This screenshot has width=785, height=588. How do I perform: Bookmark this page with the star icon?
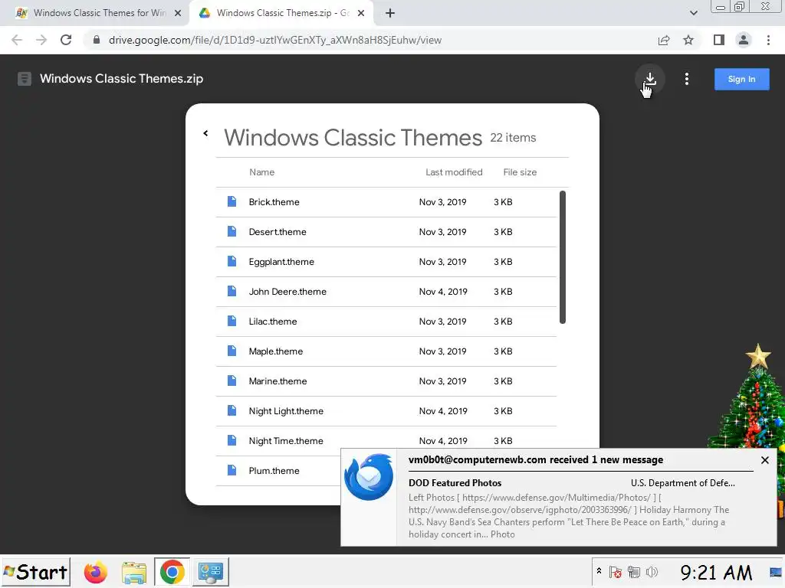point(688,40)
